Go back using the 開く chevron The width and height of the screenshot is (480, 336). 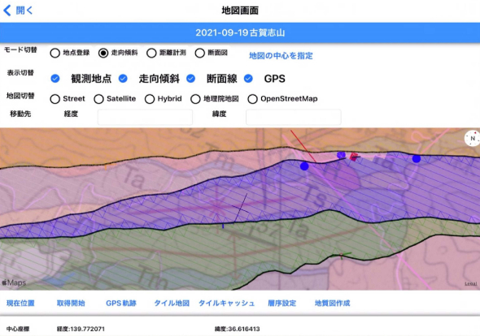point(18,11)
